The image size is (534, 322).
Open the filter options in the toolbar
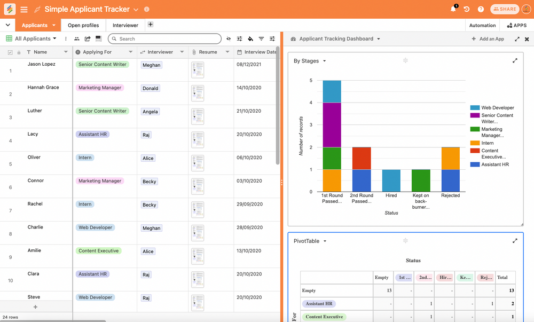tap(261, 38)
